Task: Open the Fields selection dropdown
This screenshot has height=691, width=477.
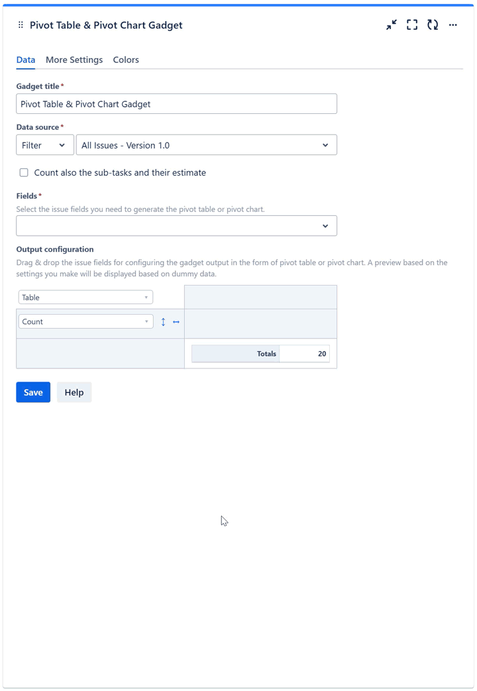Action: tap(176, 226)
